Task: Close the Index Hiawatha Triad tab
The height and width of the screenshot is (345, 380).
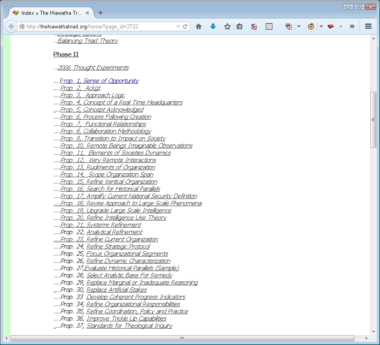Action: (87, 13)
